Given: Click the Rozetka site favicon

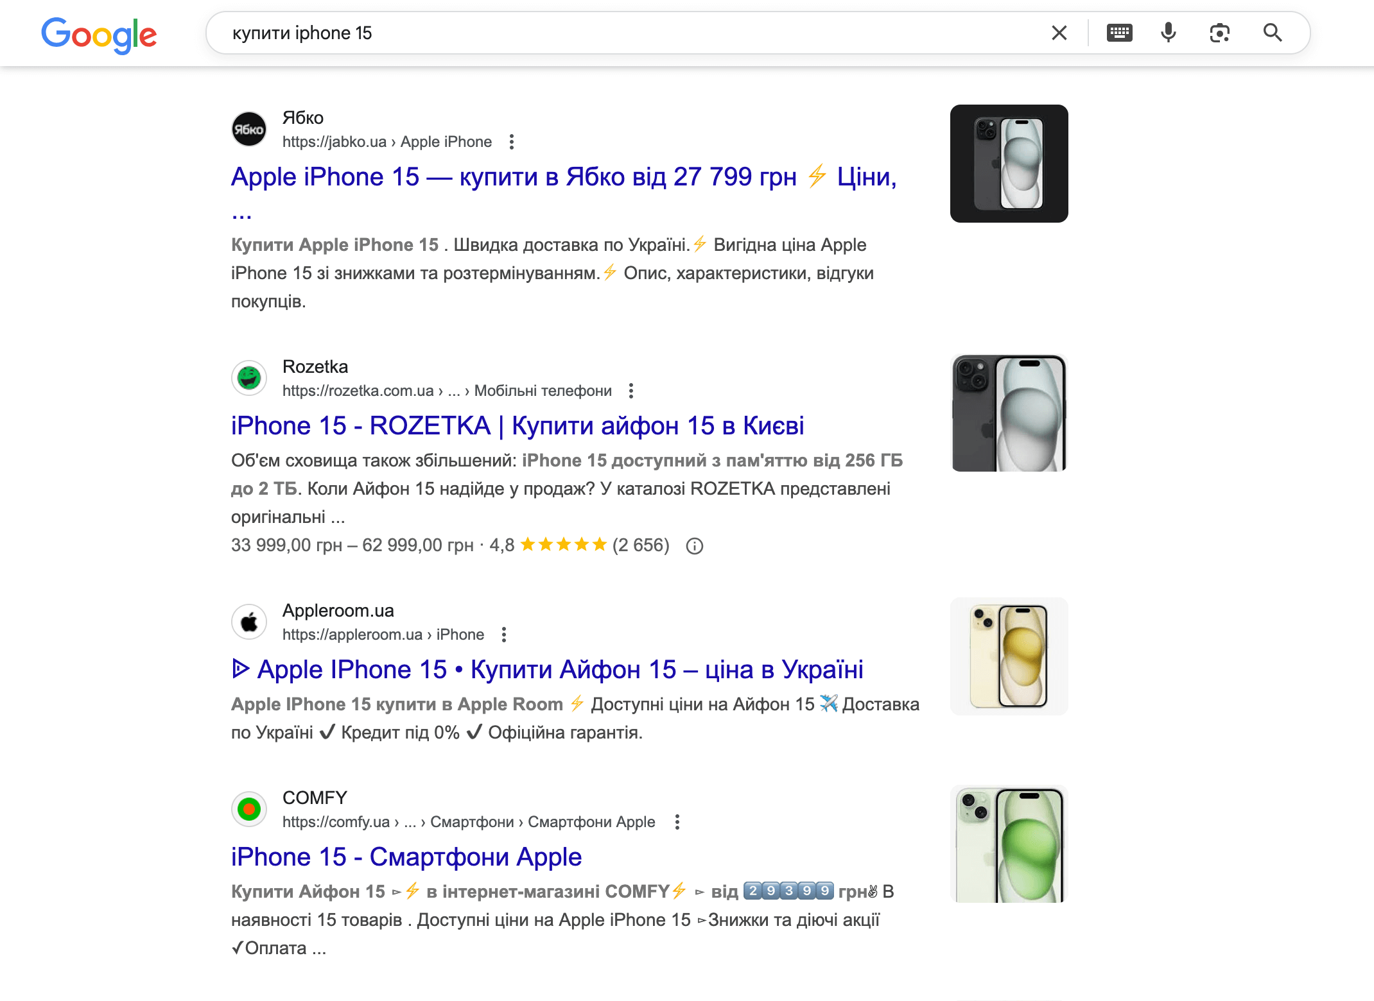Looking at the screenshot, I should point(249,378).
